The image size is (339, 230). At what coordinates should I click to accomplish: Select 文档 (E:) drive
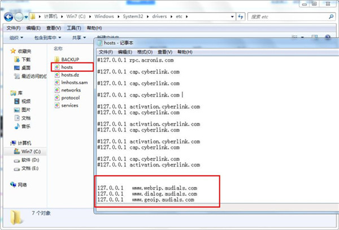coord(26,168)
